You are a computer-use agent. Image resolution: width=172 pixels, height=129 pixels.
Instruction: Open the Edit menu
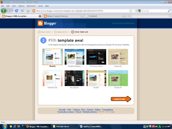click(8, 6)
